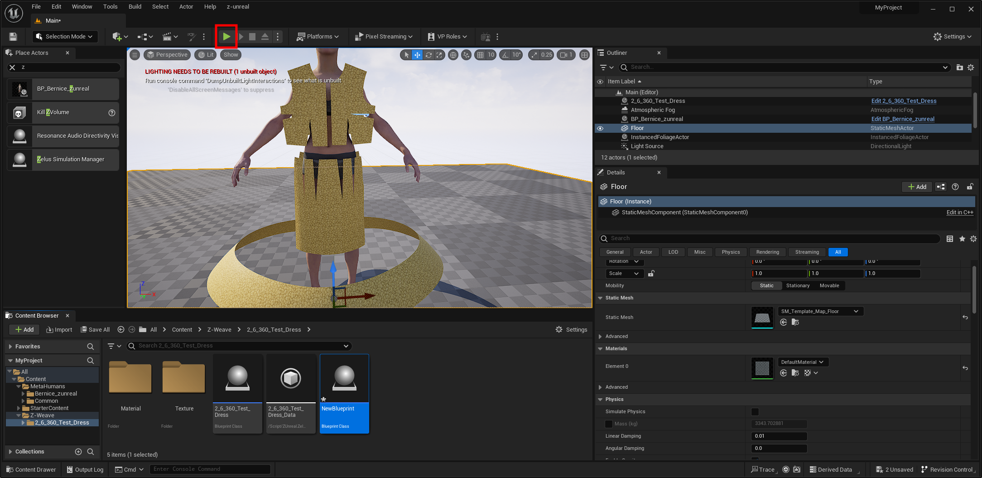Toggle the Scale lock ratio icon

point(651,273)
